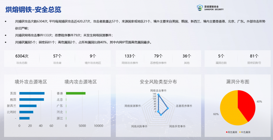The width and height of the screenshot is (273, 140).
Task: Click the 6304次 attack total value
Action: (22, 56)
